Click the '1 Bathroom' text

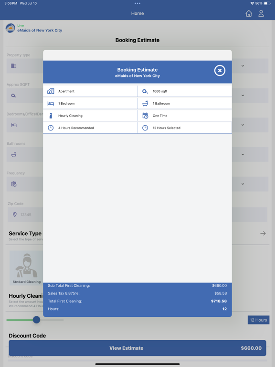pos(161,103)
